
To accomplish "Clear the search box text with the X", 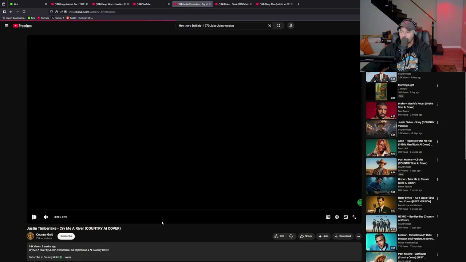I will [x=270, y=26].
